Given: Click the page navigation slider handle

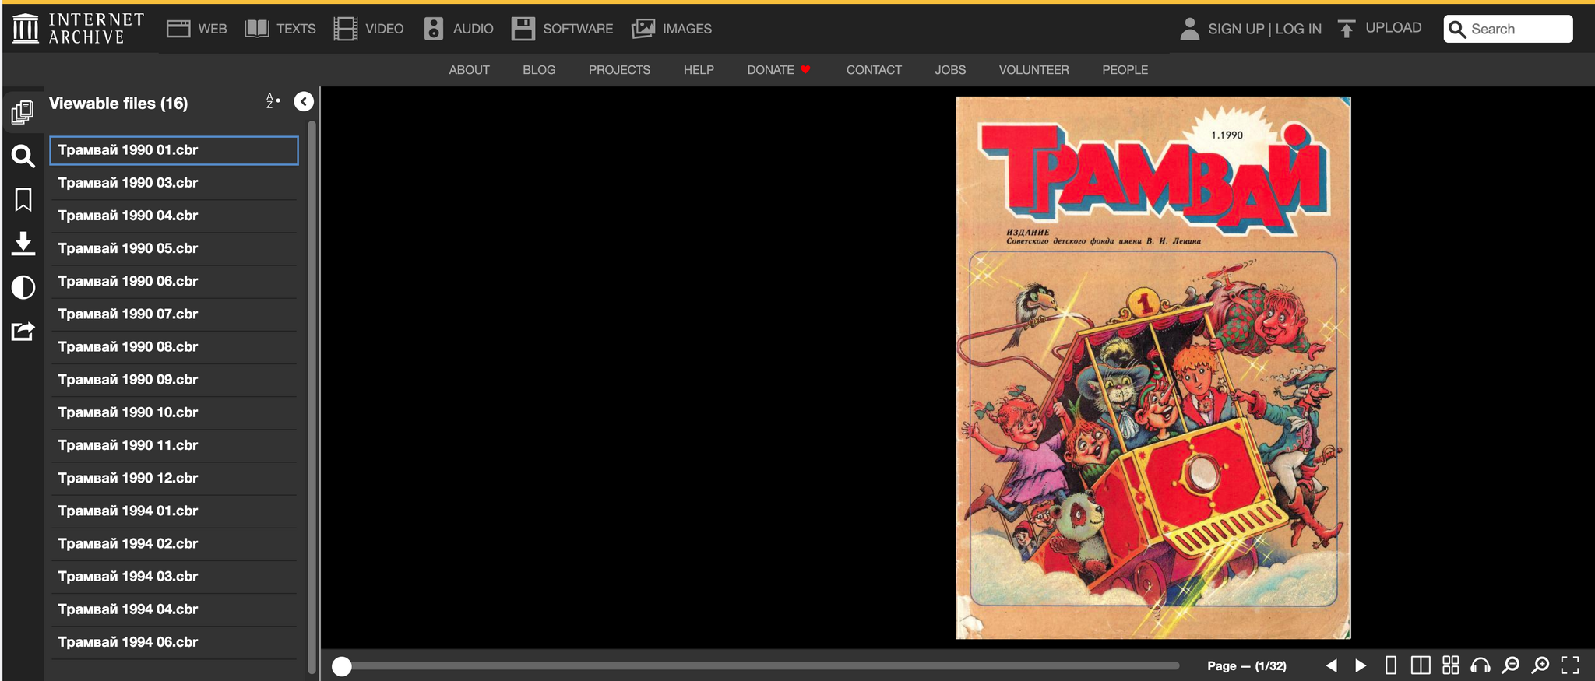Looking at the screenshot, I should pyautogui.click(x=342, y=666).
